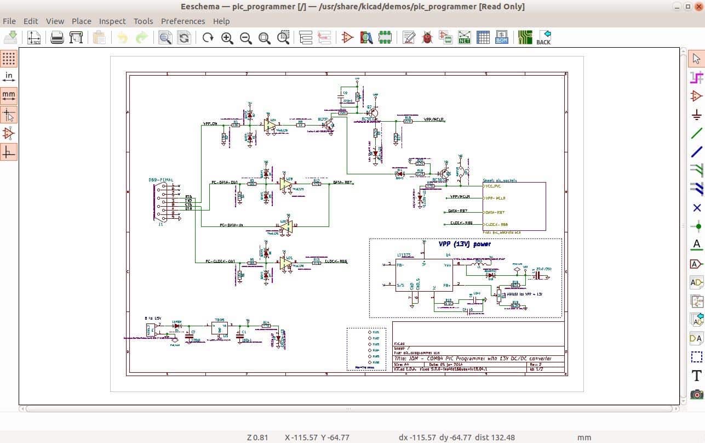Click the Plot schematic icon

point(76,37)
